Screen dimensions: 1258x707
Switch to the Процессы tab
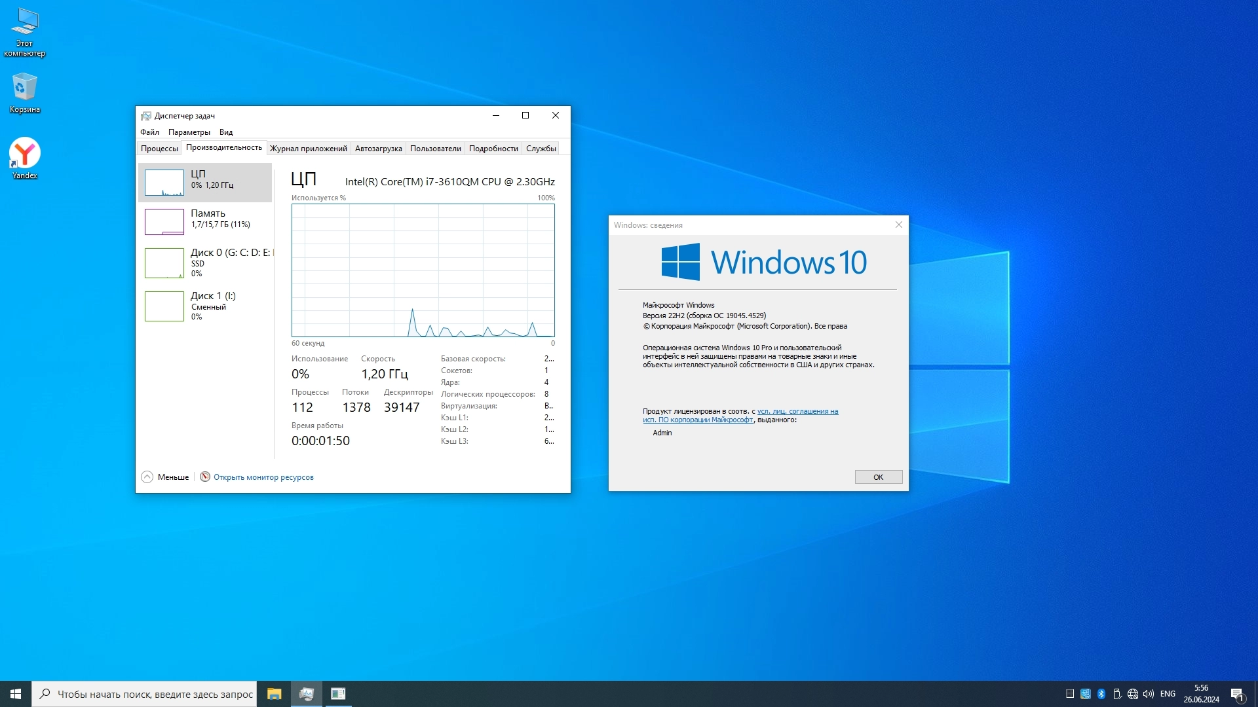[159, 149]
